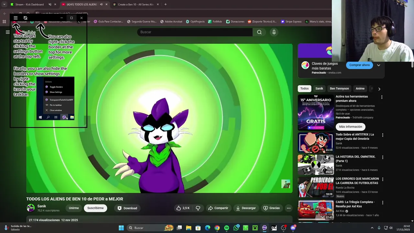414x233 pixels.
Task: Like the video with thumbs-up 2,5 K
Action: click(183, 208)
